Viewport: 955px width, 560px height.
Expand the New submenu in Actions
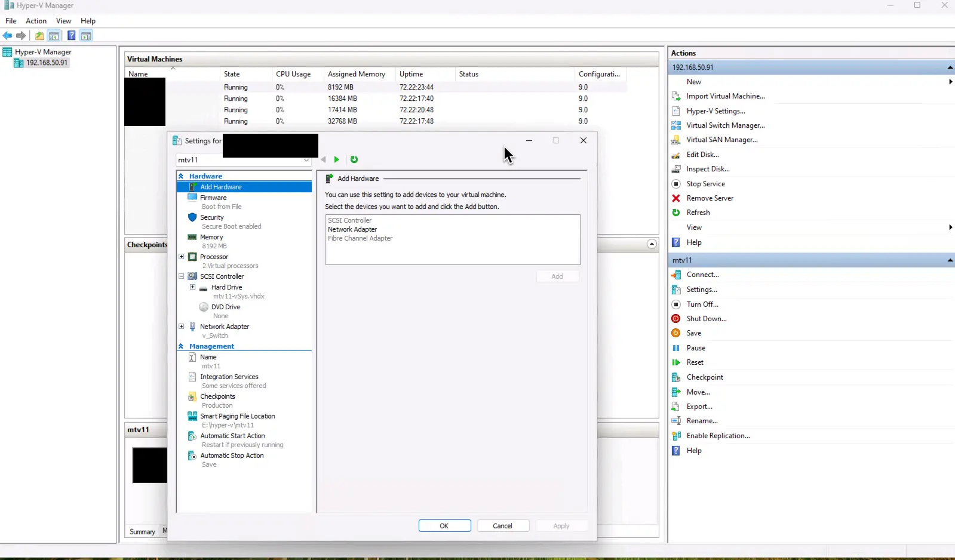pos(950,82)
